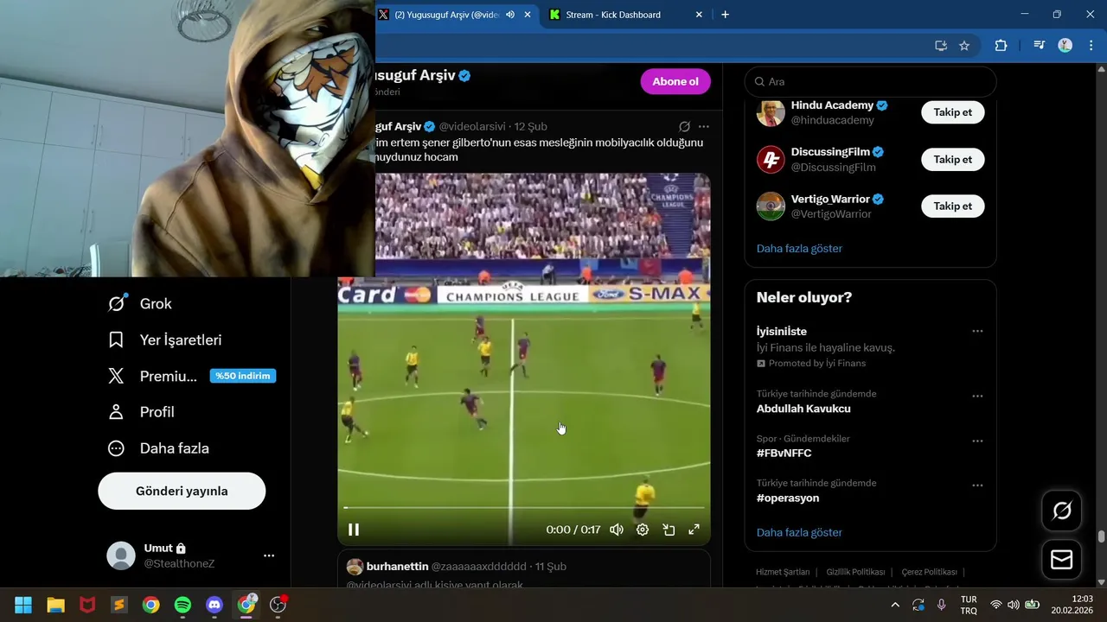Click video time 0:00 / 0:17
Viewport: 1107px width, 622px height.
coord(573,530)
